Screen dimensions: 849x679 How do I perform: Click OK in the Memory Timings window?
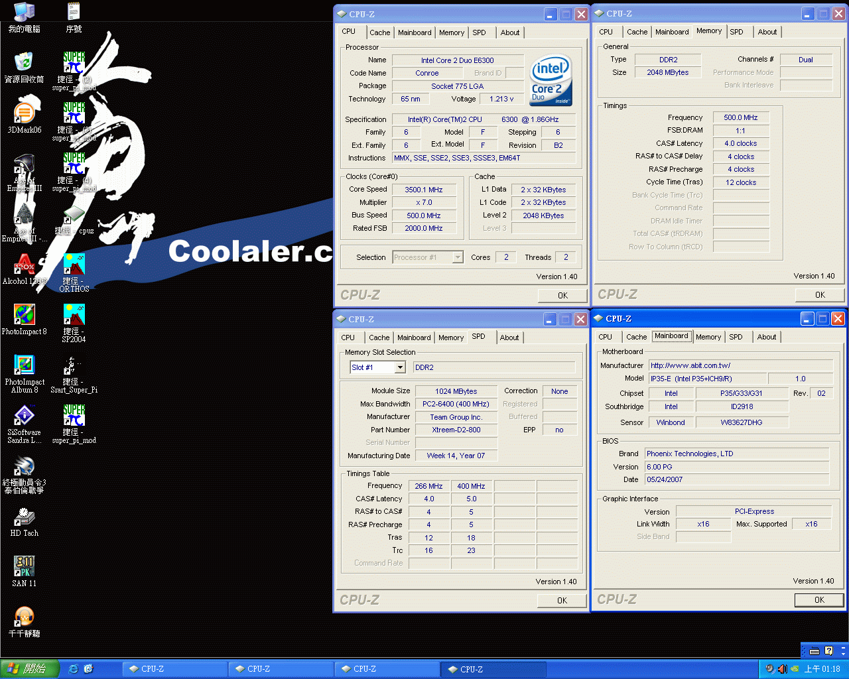(x=820, y=295)
